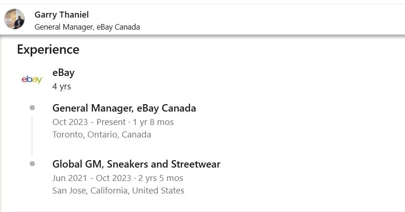Image resolution: width=405 pixels, height=212 pixels.
Task: Click the timeline bullet beside the Global GM role
Action: pos(32,164)
